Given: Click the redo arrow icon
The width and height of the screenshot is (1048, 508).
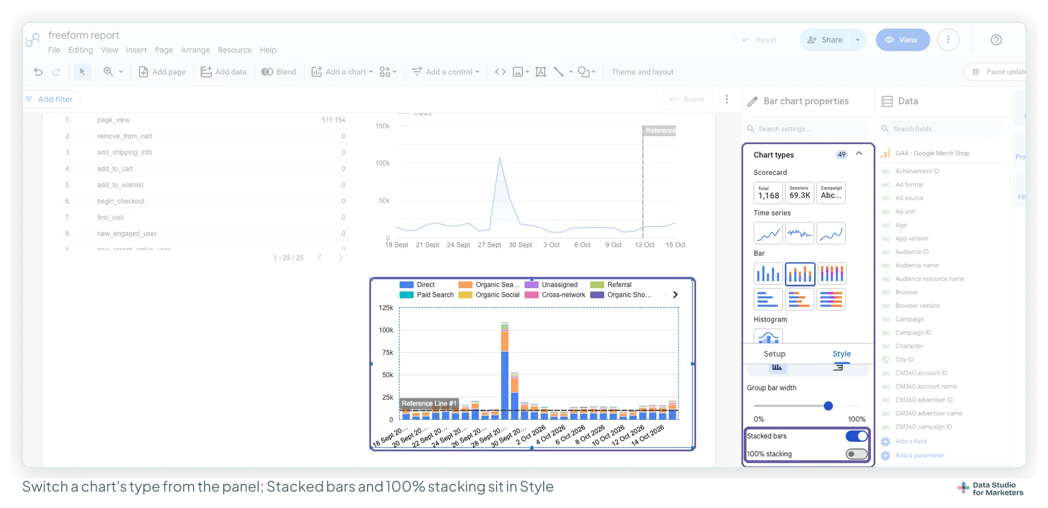Looking at the screenshot, I should [56, 72].
